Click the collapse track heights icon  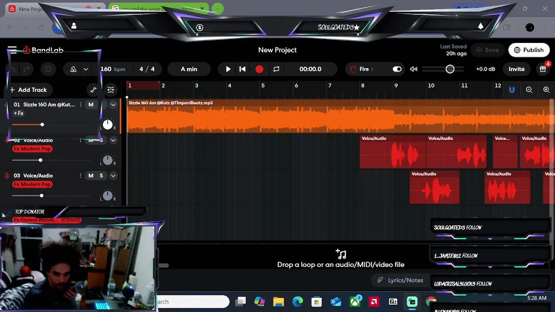(111, 90)
